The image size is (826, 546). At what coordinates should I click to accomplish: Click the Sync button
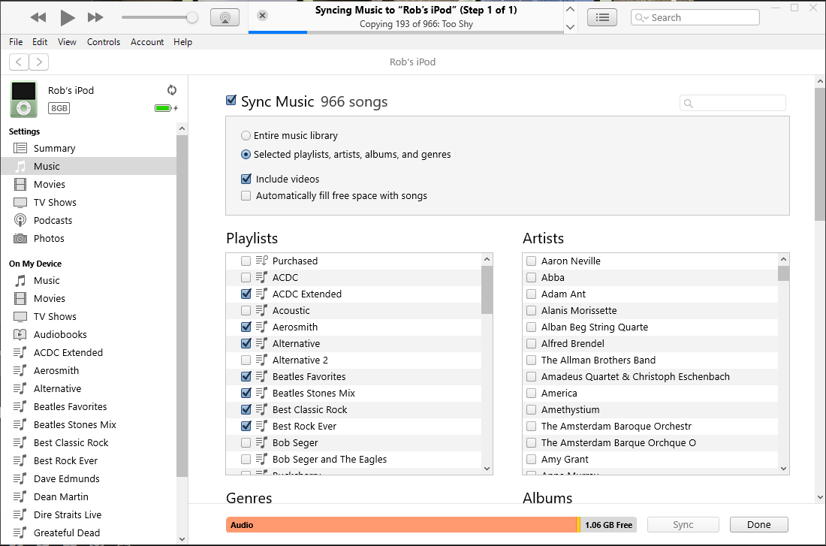[683, 524]
